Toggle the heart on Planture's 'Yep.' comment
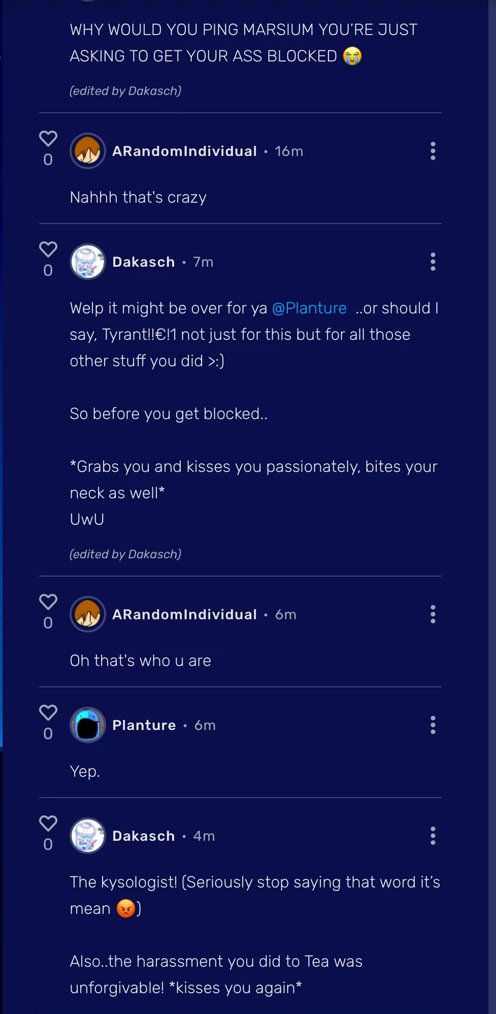496x1014 pixels. [48, 713]
